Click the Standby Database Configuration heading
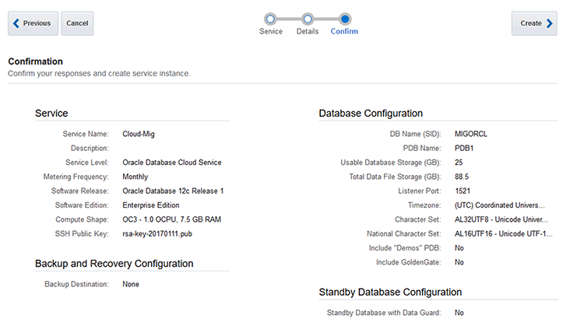The height and width of the screenshot is (333, 584). click(390, 292)
